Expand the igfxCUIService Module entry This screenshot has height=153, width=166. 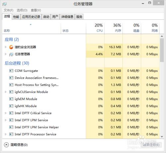pyautogui.click(x=6, y=92)
